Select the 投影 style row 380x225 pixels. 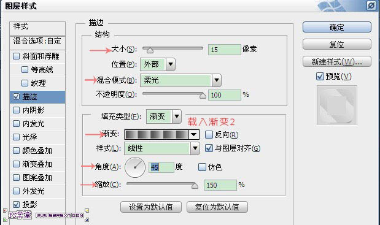click(37, 205)
